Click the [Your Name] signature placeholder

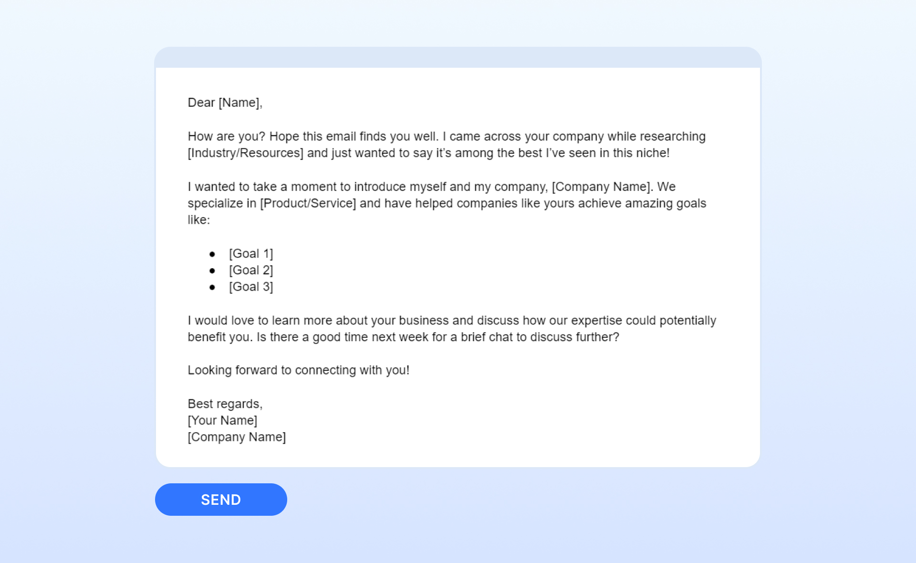tap(222, 420)
